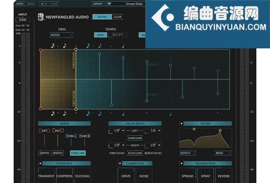Open the preset LIBRARY
This screenshot has height=183, width=270.
pos(97,4)
